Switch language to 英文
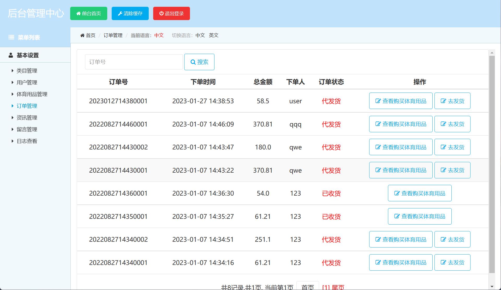Screen dimensions: 501x290 point(214,35)
